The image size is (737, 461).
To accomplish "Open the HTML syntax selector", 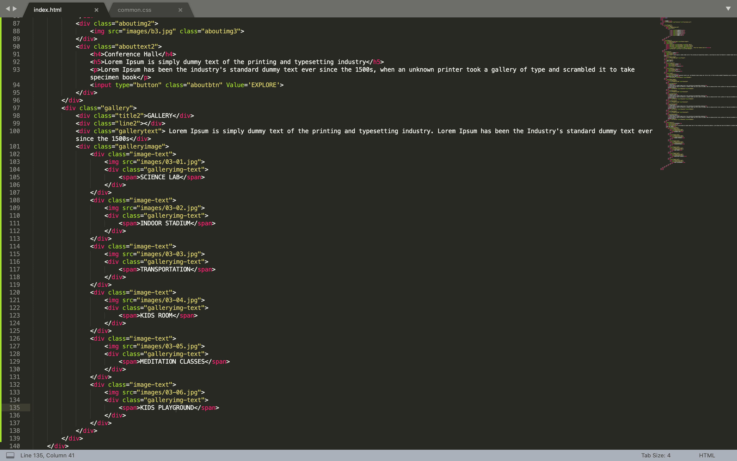I will click(707, 455).
